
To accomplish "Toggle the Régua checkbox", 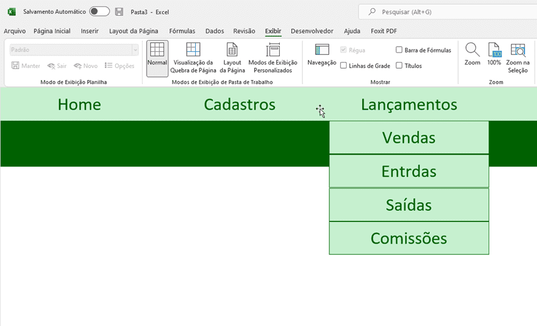I will pyautogui.click(x=344, y=50).
